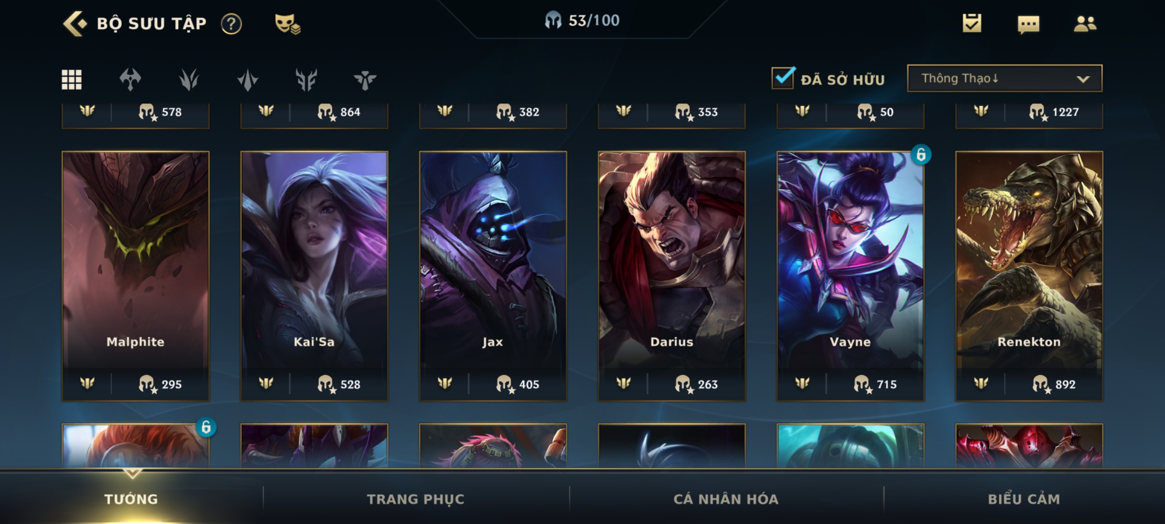Open the help question mark icon
The width and height of the screenshot is (1165, 524).
click(x=232, y=24)
